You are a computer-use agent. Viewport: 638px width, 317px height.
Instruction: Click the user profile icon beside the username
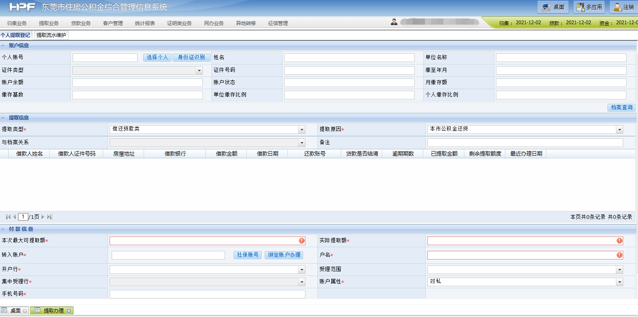[395, 23]
